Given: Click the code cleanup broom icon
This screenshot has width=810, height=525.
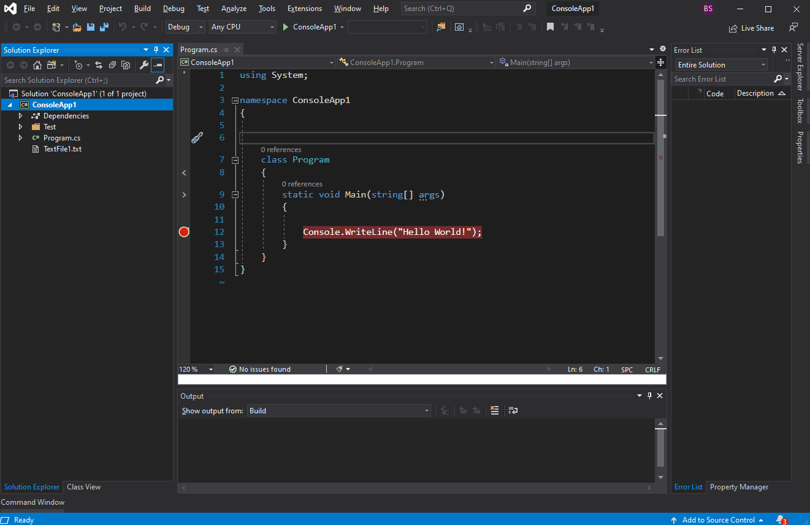Looking at the screenshot, I should (x=340, y=369).
